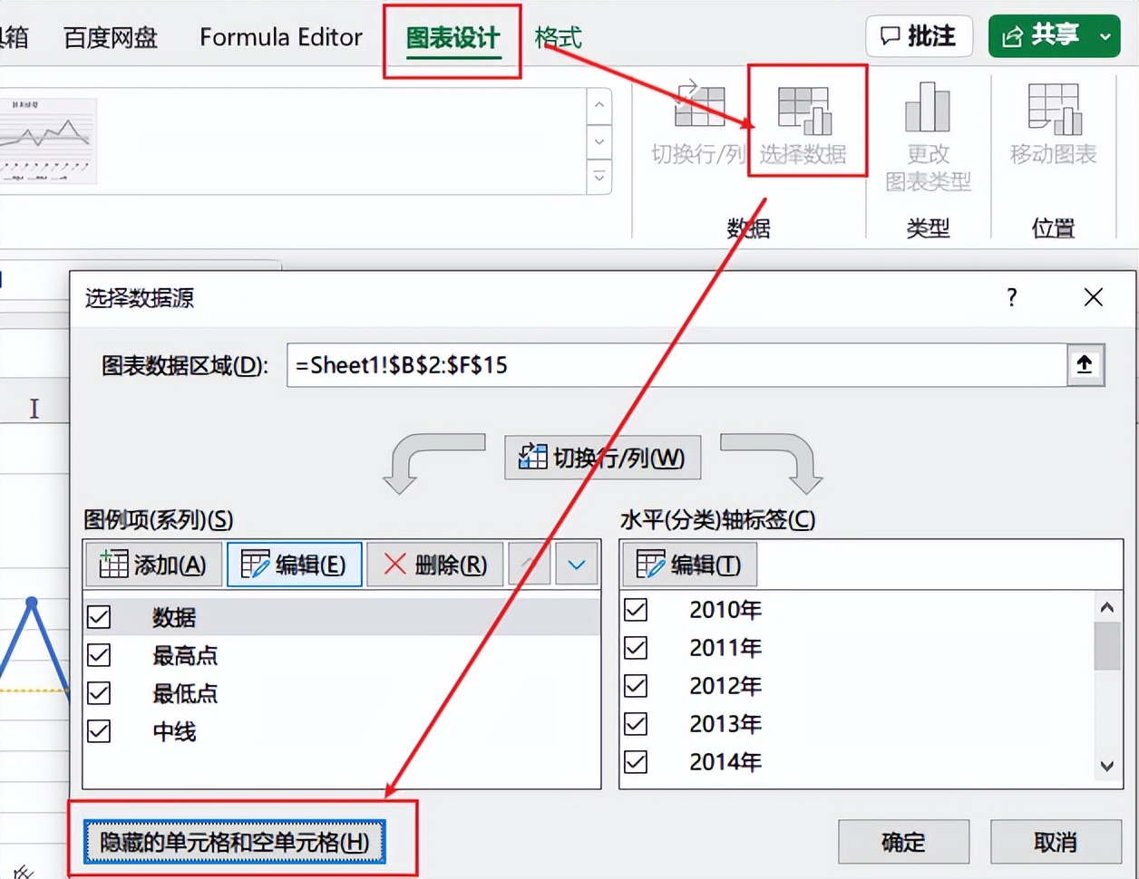Expand the chart styles gallery more button

pyautogui.click(x=599, y=176)
